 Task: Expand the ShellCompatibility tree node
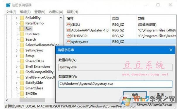[x=17, y=72]
